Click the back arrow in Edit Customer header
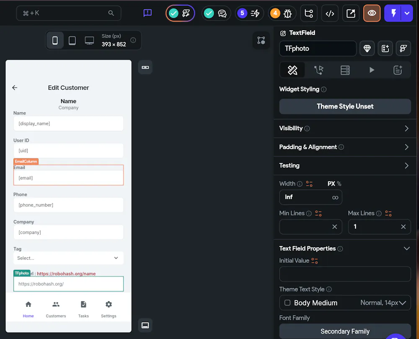This screenshot has width=419, height=339. click(x=15, y=88)
